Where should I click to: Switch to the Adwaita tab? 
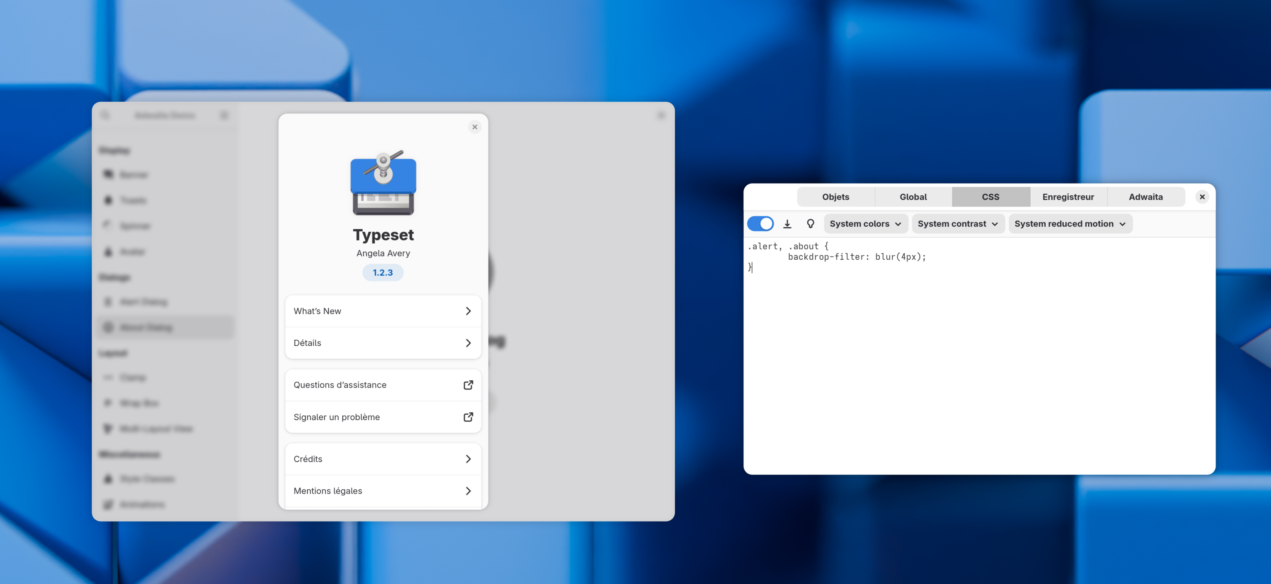pyautogui.click(x=1145, y=197)
